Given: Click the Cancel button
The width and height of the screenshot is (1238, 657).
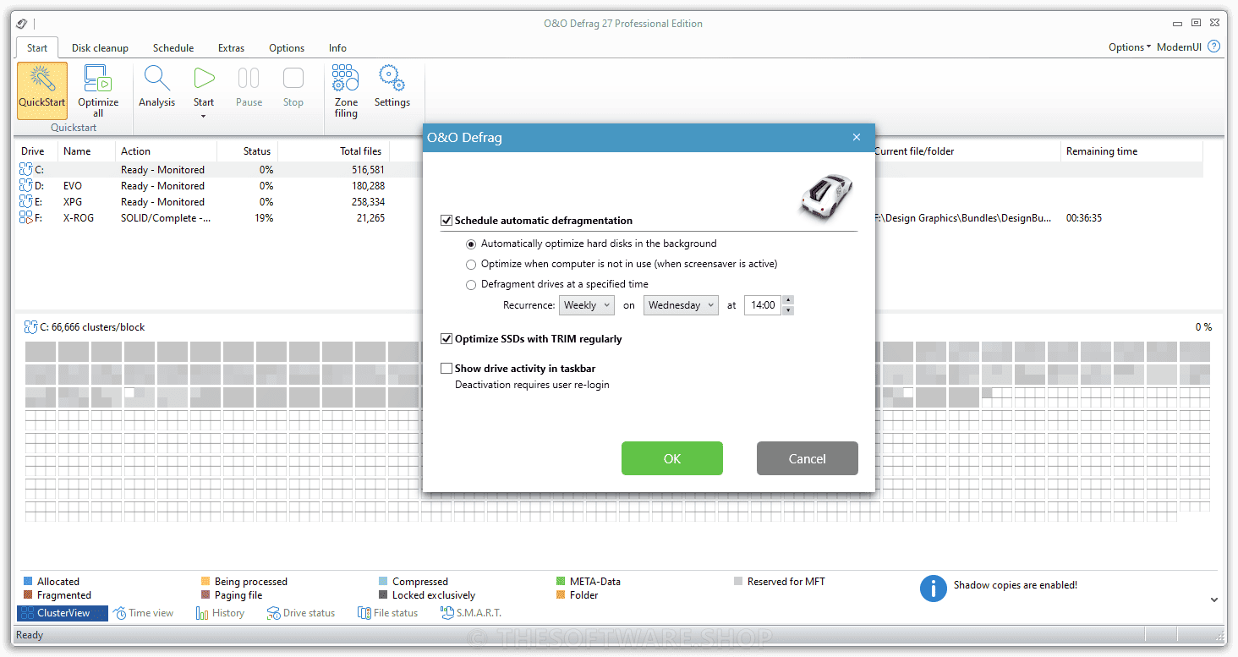Looking at the screenshot, I should click(808, 458).
